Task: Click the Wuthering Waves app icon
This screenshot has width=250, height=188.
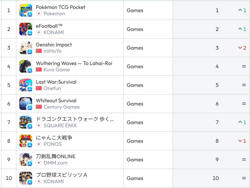Action: pyautogui.click(x=26, y=66)
